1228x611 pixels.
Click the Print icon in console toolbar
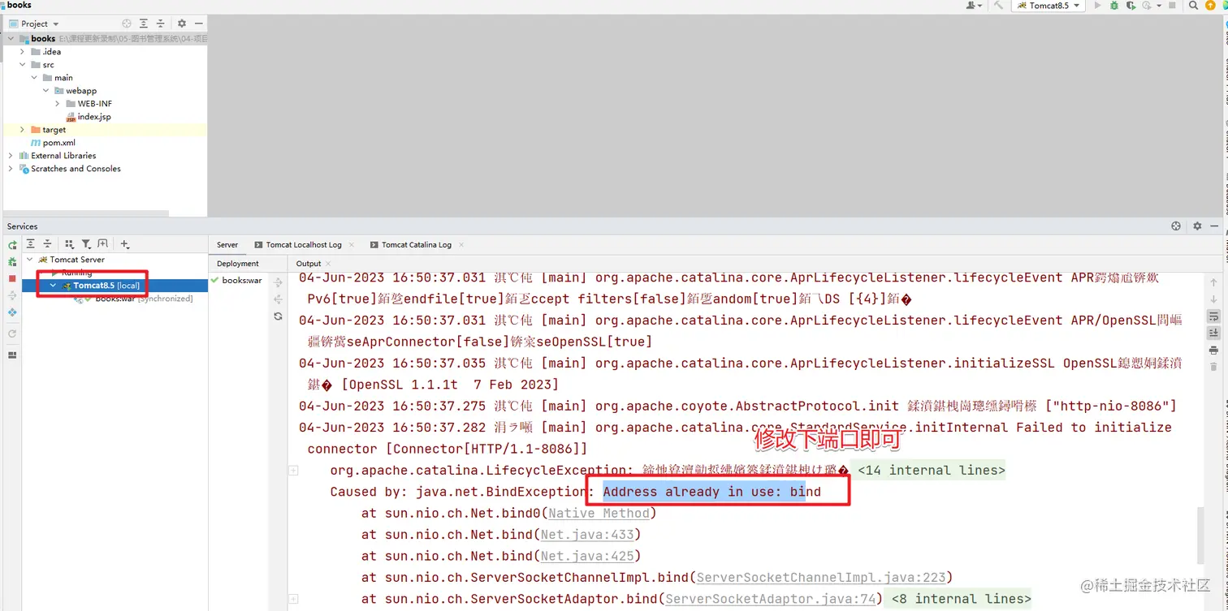[1213, 351]
